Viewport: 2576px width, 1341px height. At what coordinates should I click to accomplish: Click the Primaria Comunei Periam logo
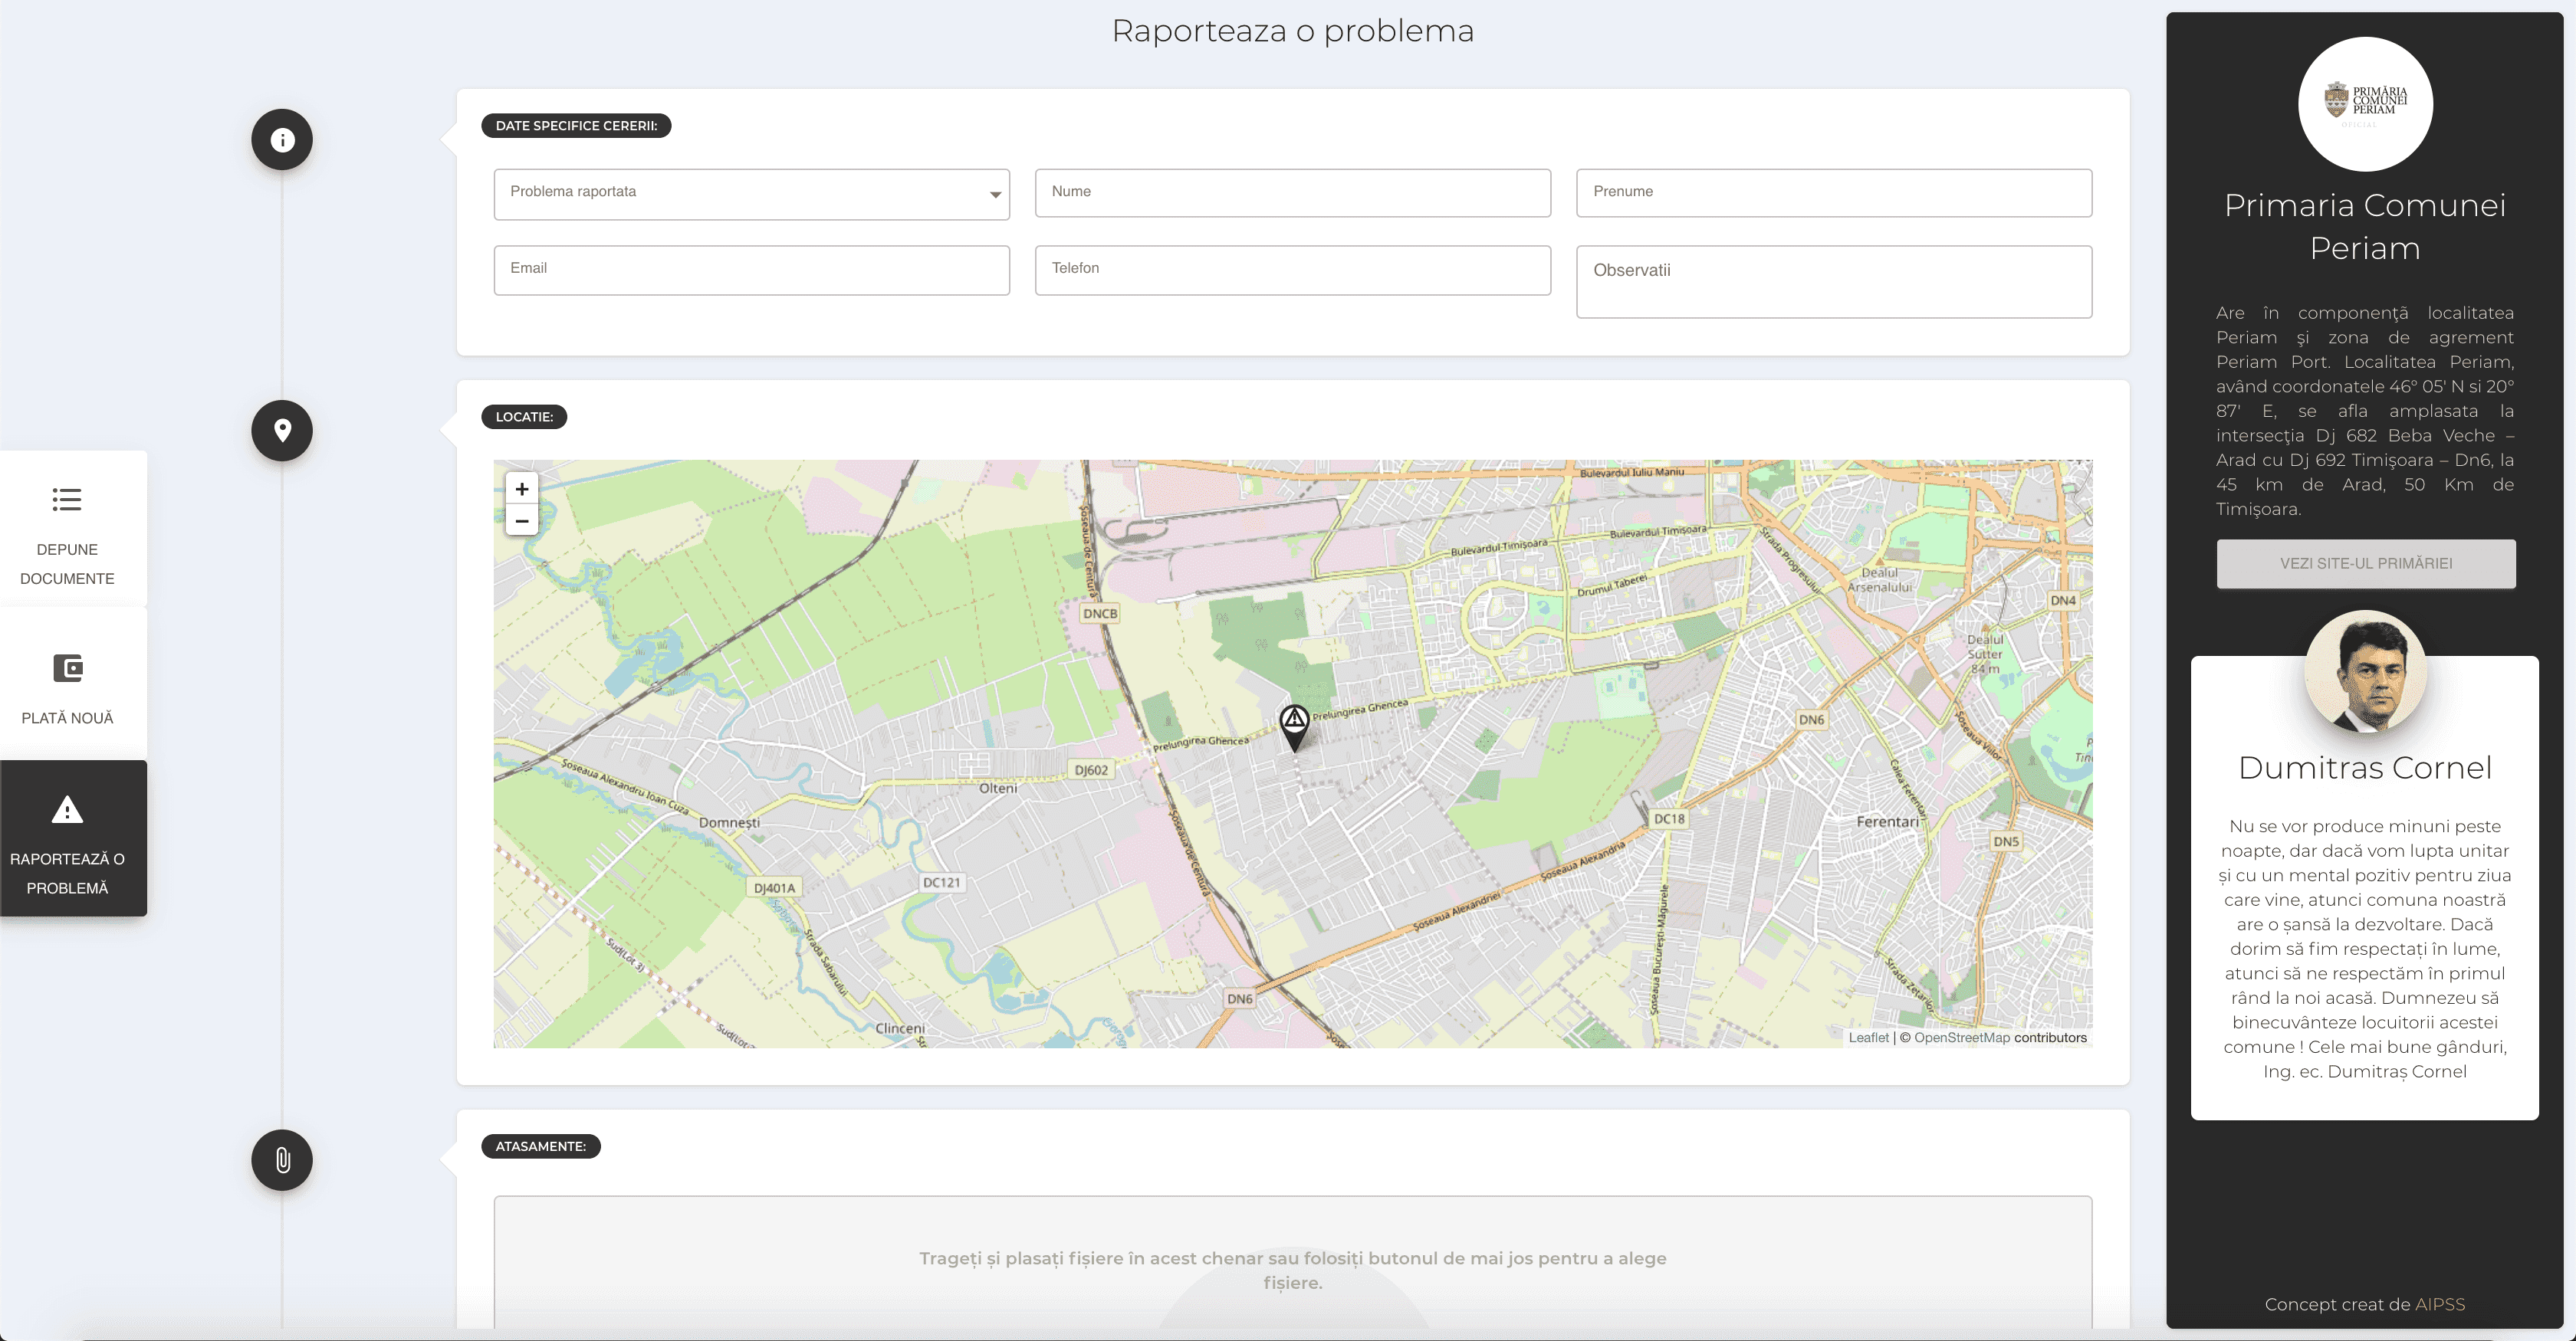[2365, 104]
